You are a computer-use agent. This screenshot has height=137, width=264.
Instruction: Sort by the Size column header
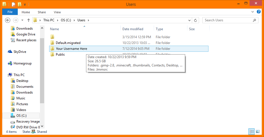coord(192,29)
